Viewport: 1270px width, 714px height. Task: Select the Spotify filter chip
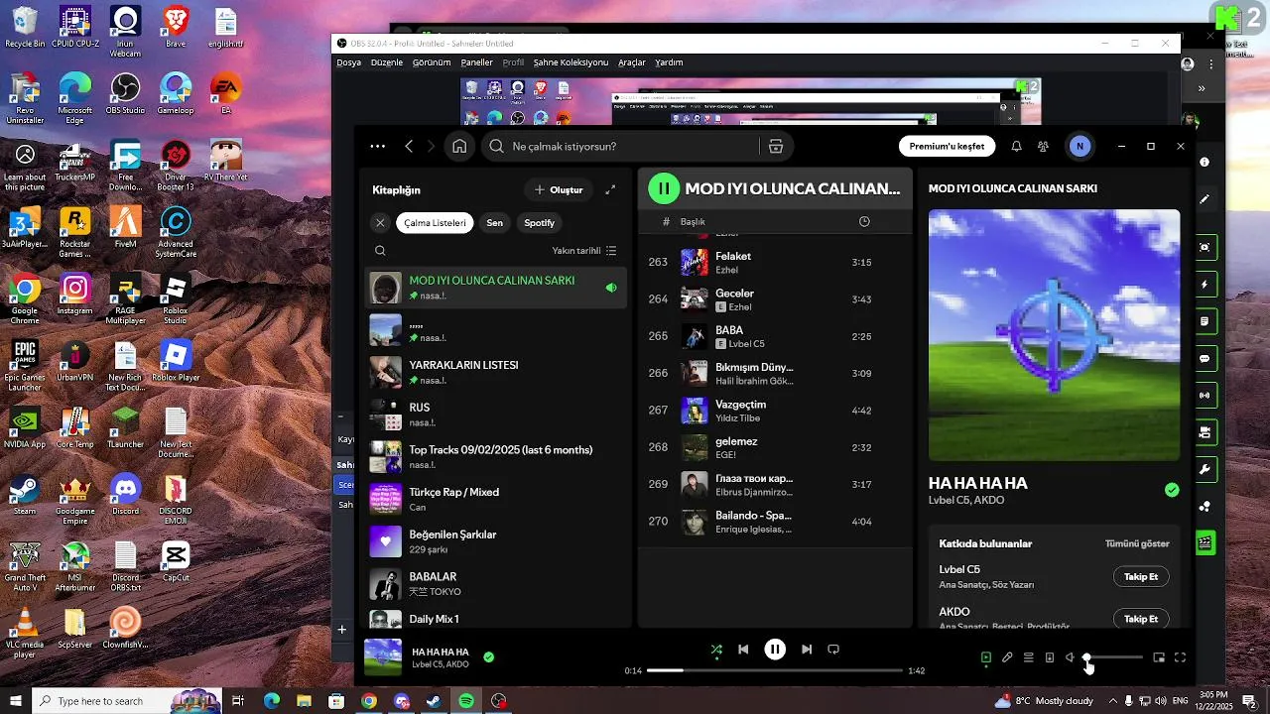[540, 223]
